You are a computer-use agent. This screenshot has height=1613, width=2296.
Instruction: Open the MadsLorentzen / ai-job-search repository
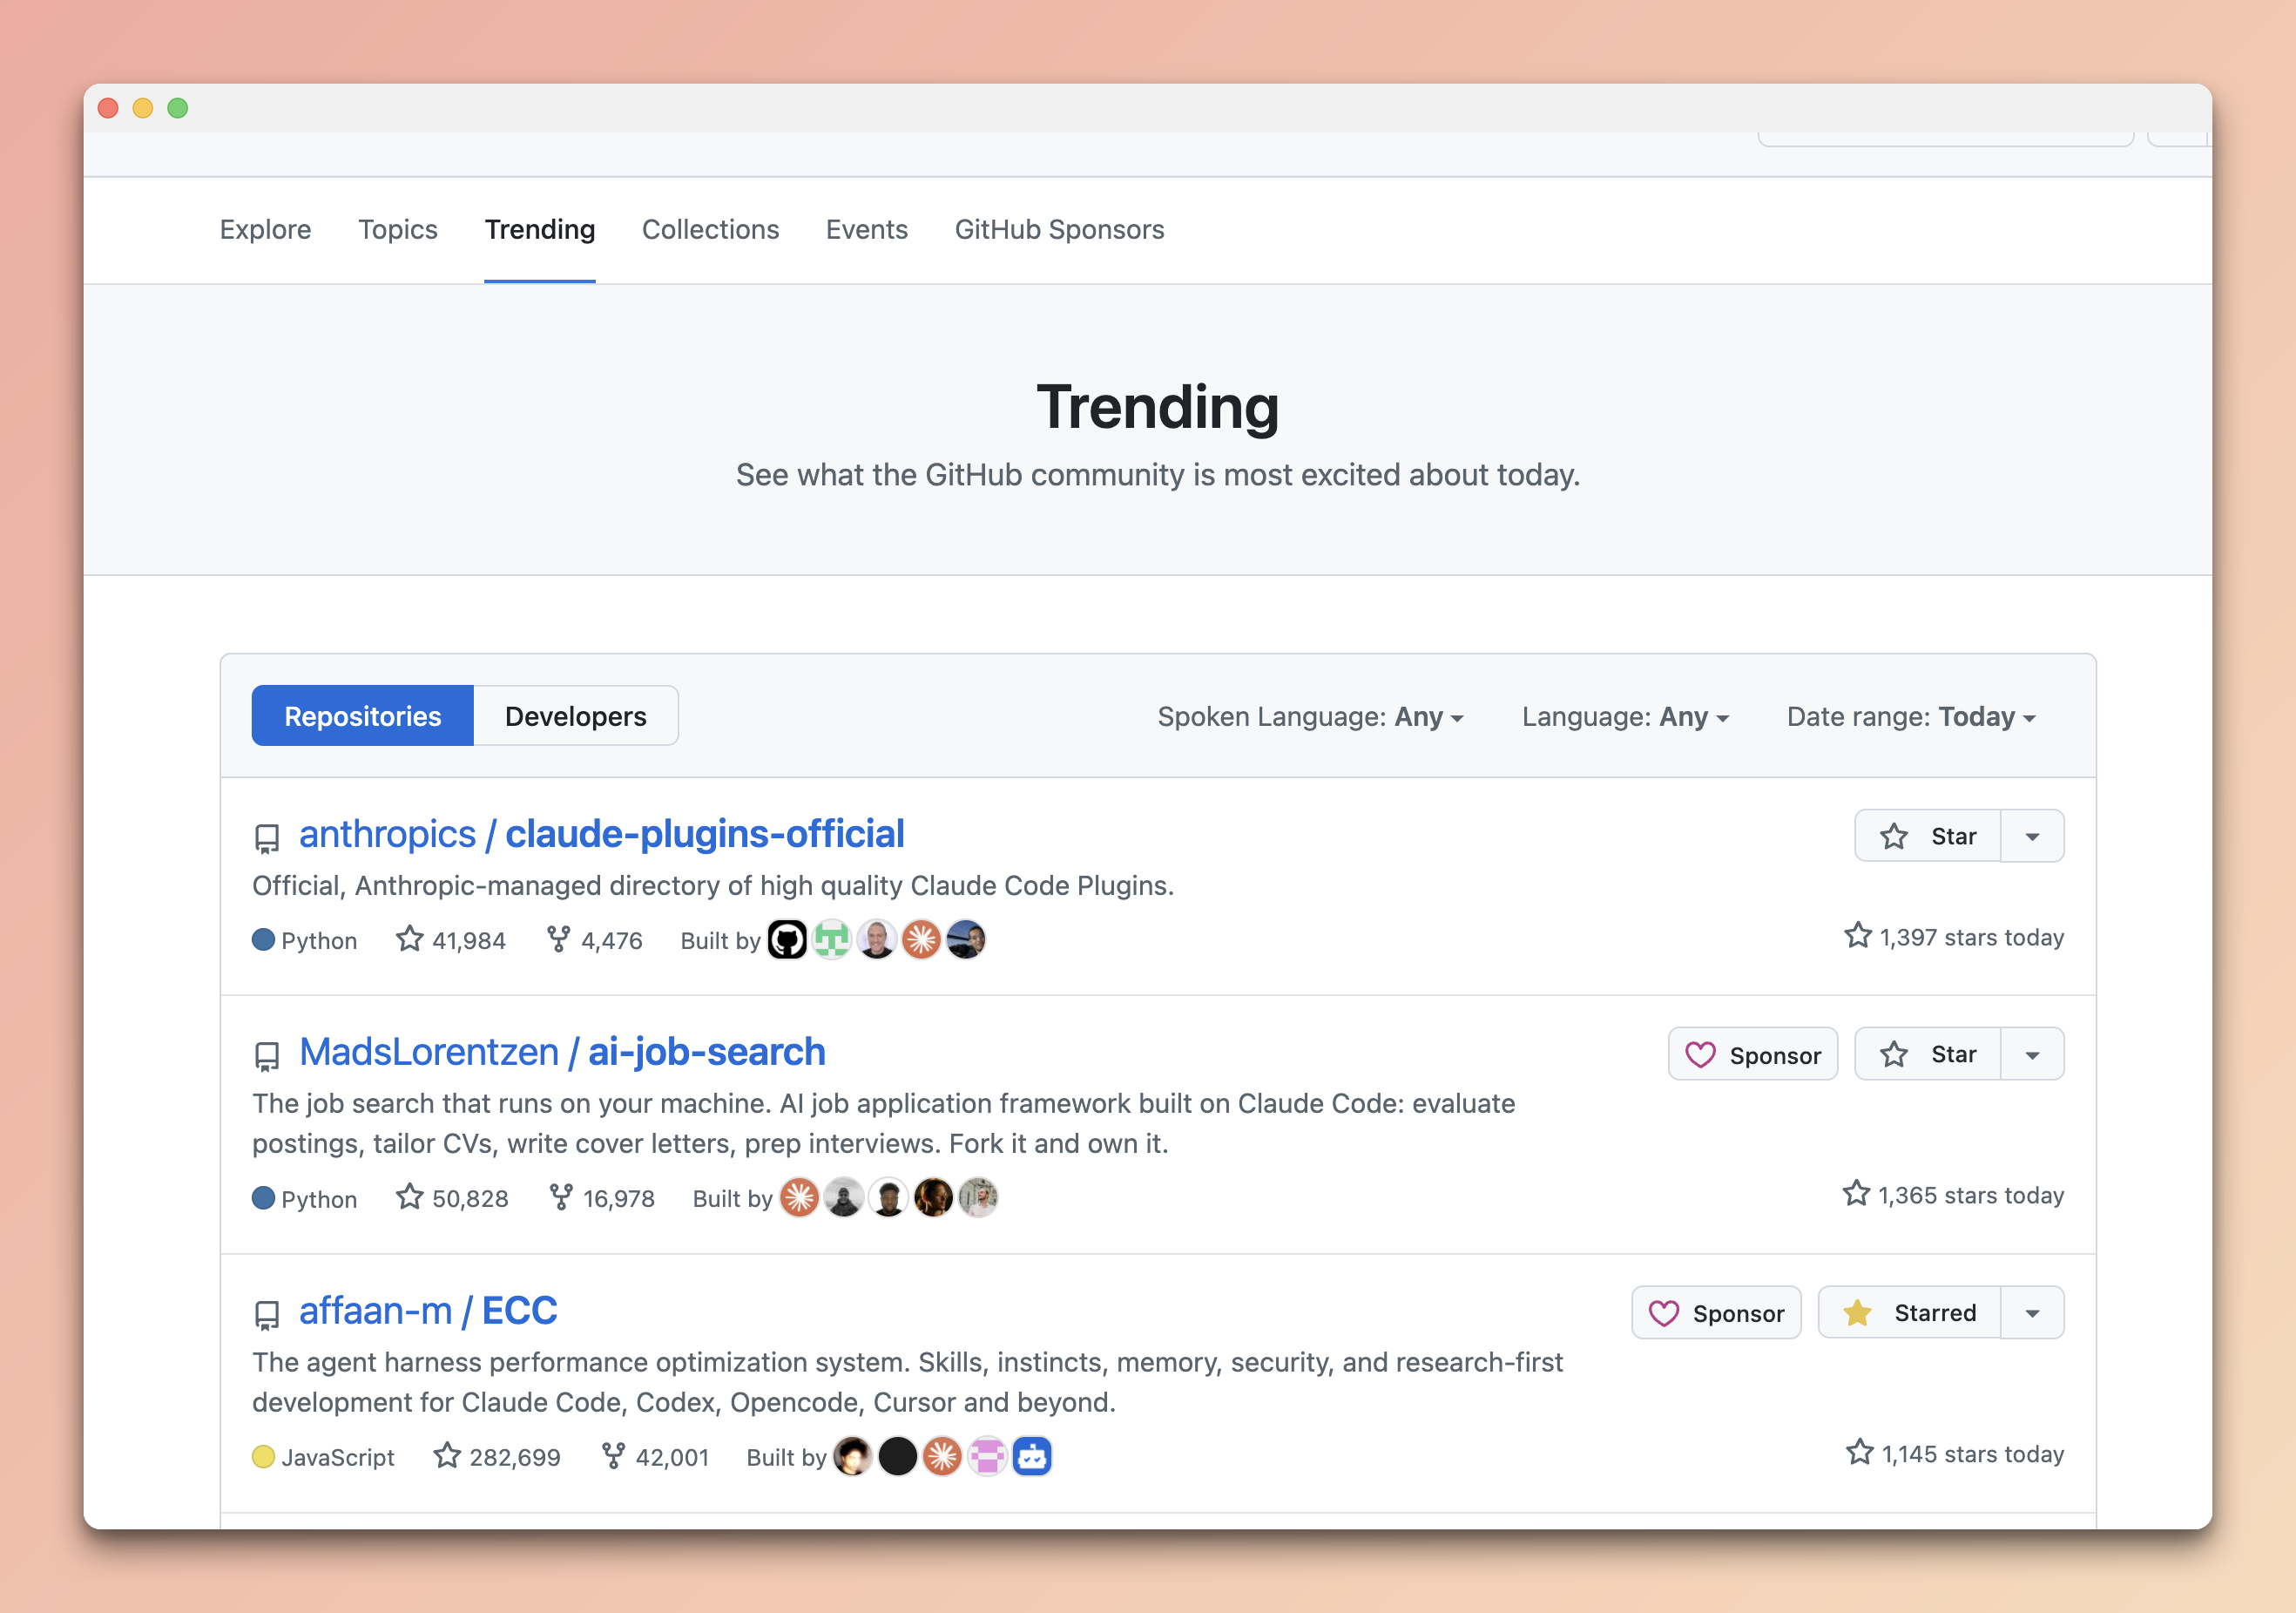[562, 1052]
